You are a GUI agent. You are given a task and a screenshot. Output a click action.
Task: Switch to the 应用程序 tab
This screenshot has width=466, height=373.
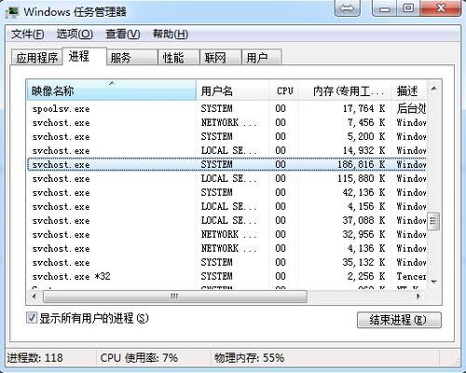[37, 58]
